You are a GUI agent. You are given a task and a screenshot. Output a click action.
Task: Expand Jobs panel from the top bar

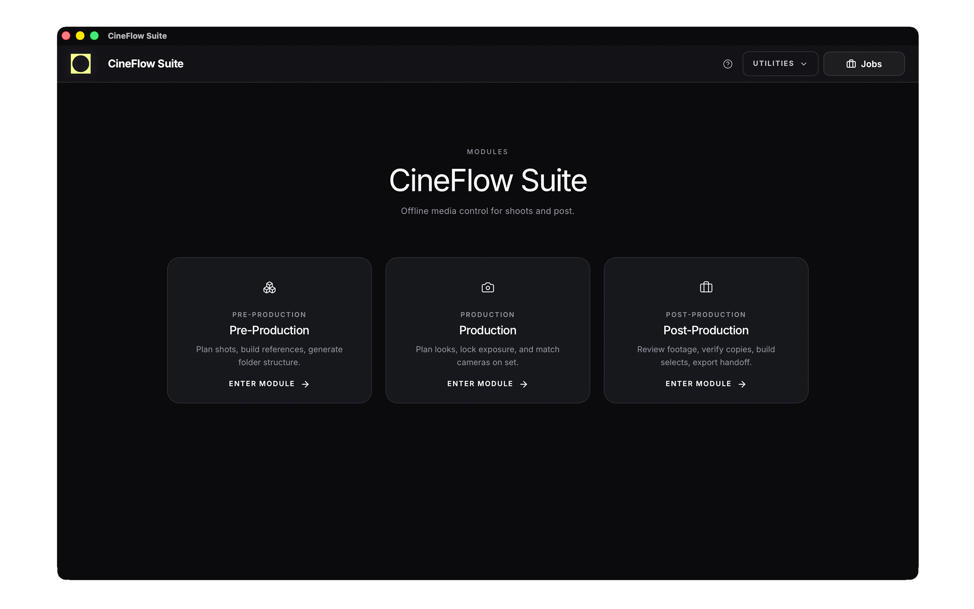click(x=864, y=63)
